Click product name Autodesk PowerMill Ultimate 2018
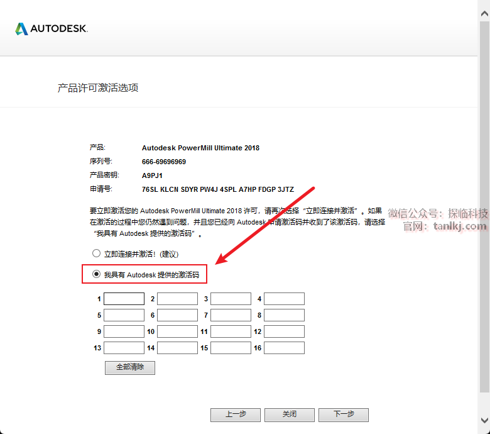Viewport: 490px width, 434px height. coord(200,148)
